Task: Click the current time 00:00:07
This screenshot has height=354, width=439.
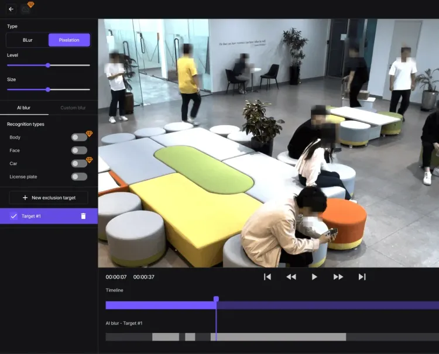Action: (x=116, y=277)
